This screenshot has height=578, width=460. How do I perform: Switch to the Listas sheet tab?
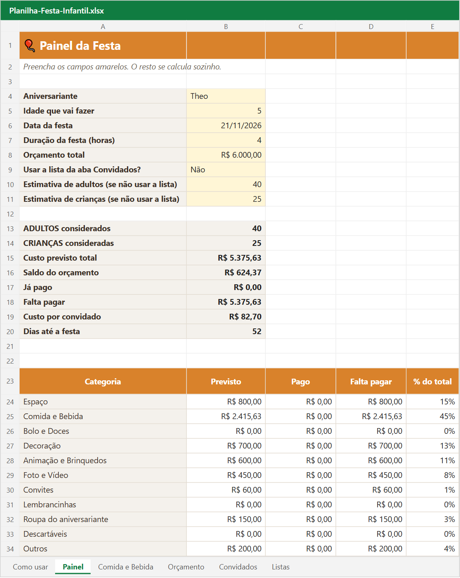[x=281, y=567]
